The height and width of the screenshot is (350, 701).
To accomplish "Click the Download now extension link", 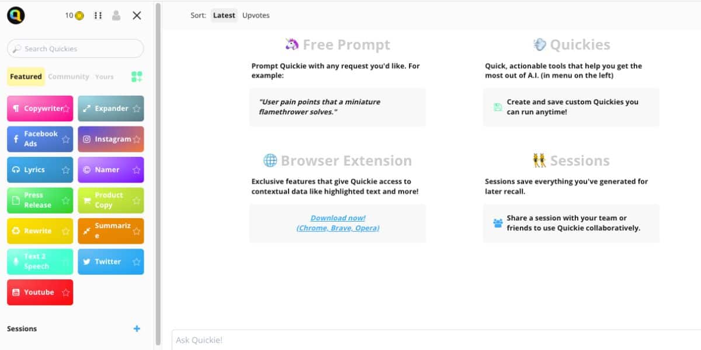I will click(x=338, y=218).
